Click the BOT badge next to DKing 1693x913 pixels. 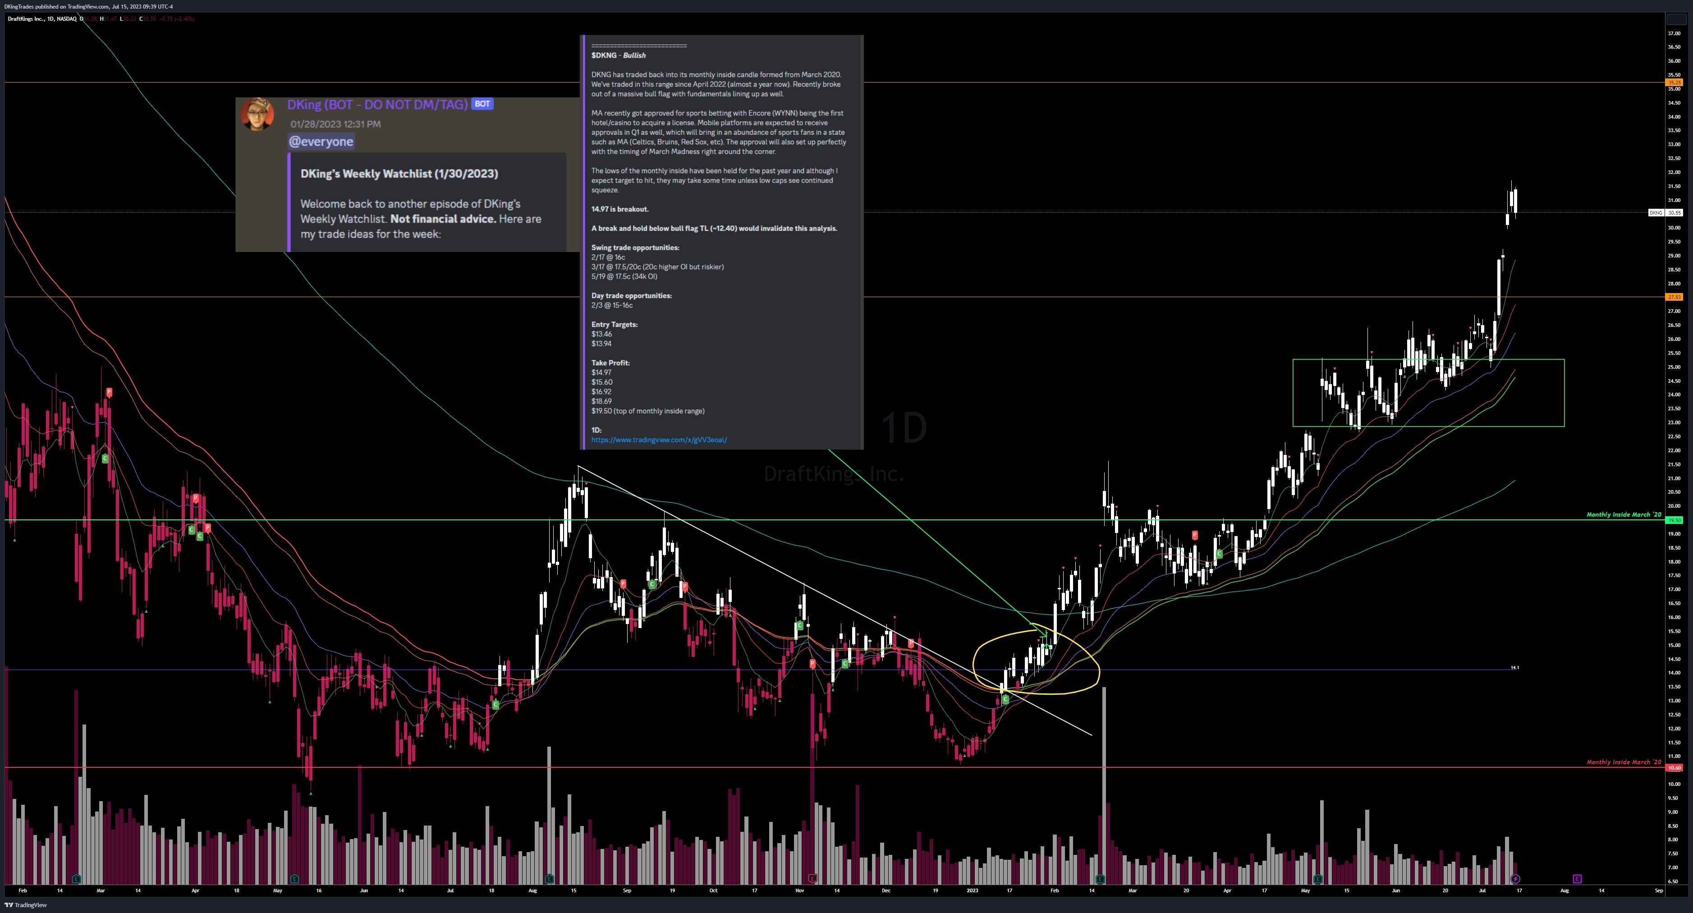[482, 104]
